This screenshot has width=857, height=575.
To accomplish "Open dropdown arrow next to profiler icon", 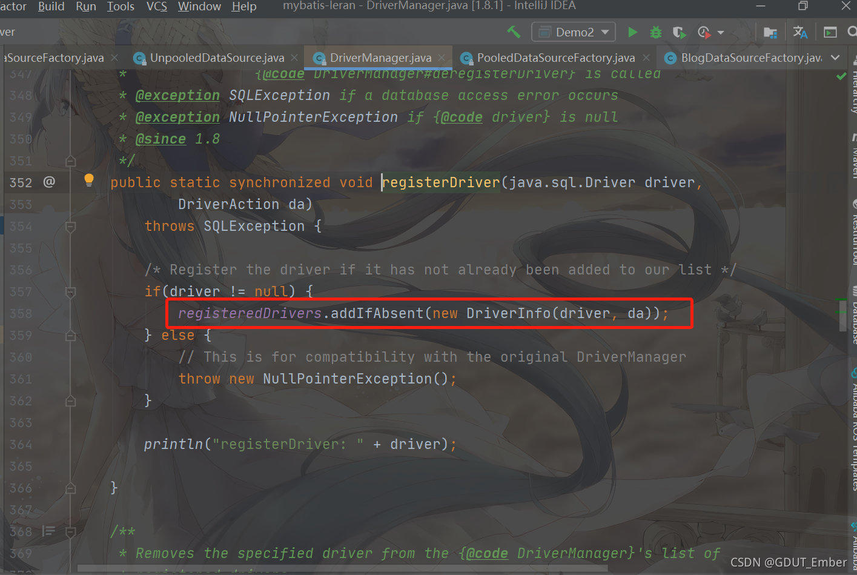I will tap(721, 32).
